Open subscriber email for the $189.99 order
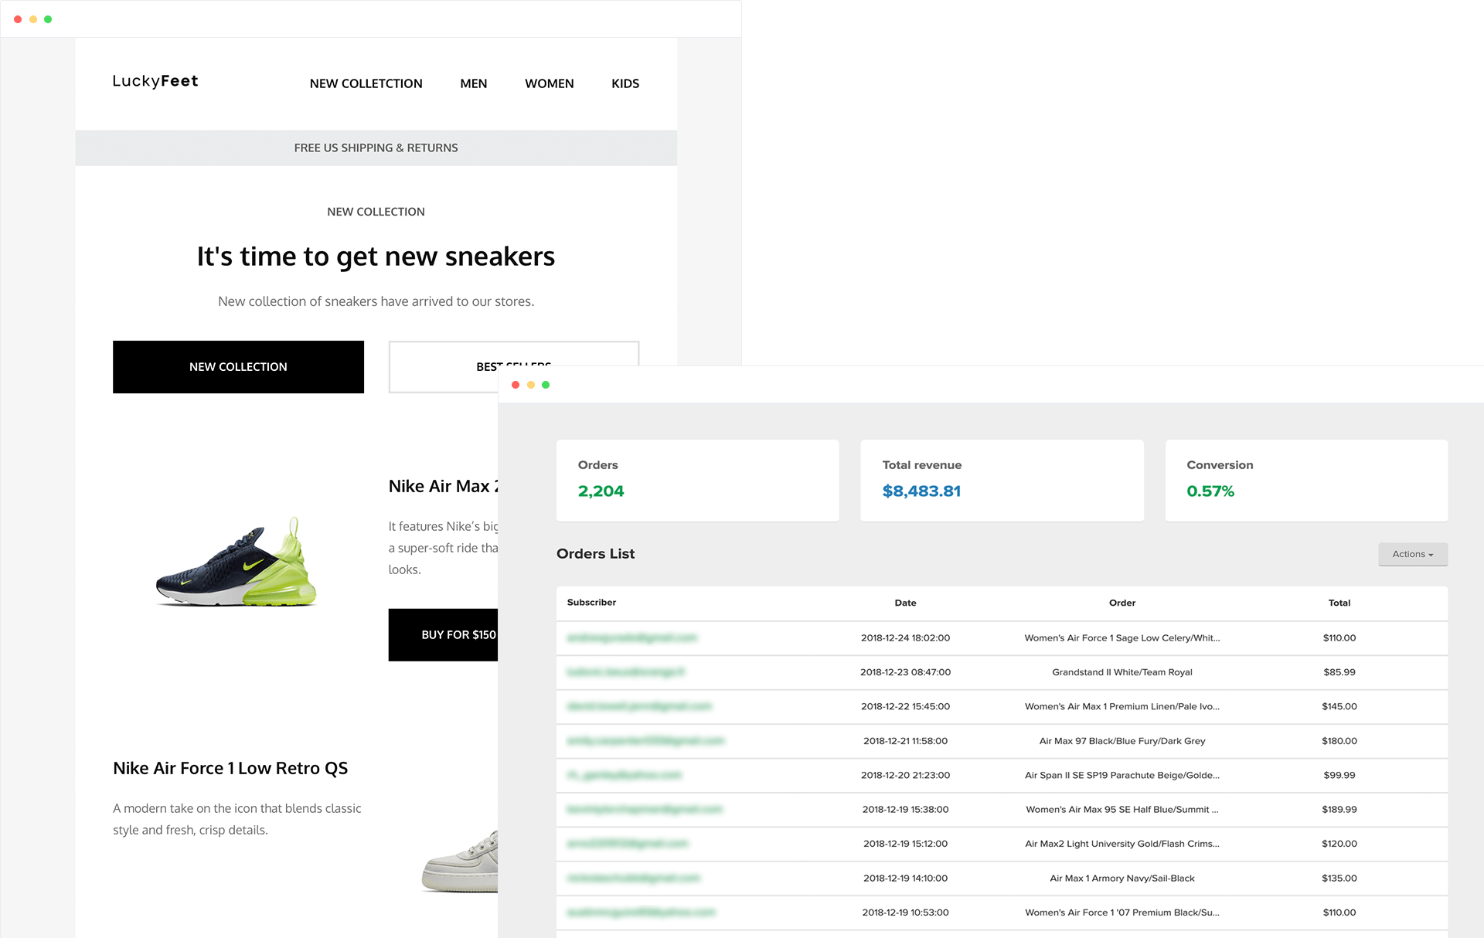 [645, 810]
